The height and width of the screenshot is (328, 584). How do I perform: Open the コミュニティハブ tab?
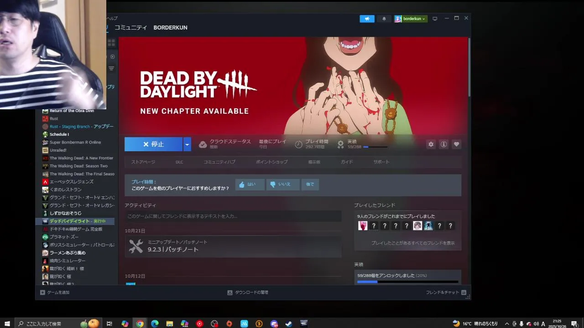219,162
